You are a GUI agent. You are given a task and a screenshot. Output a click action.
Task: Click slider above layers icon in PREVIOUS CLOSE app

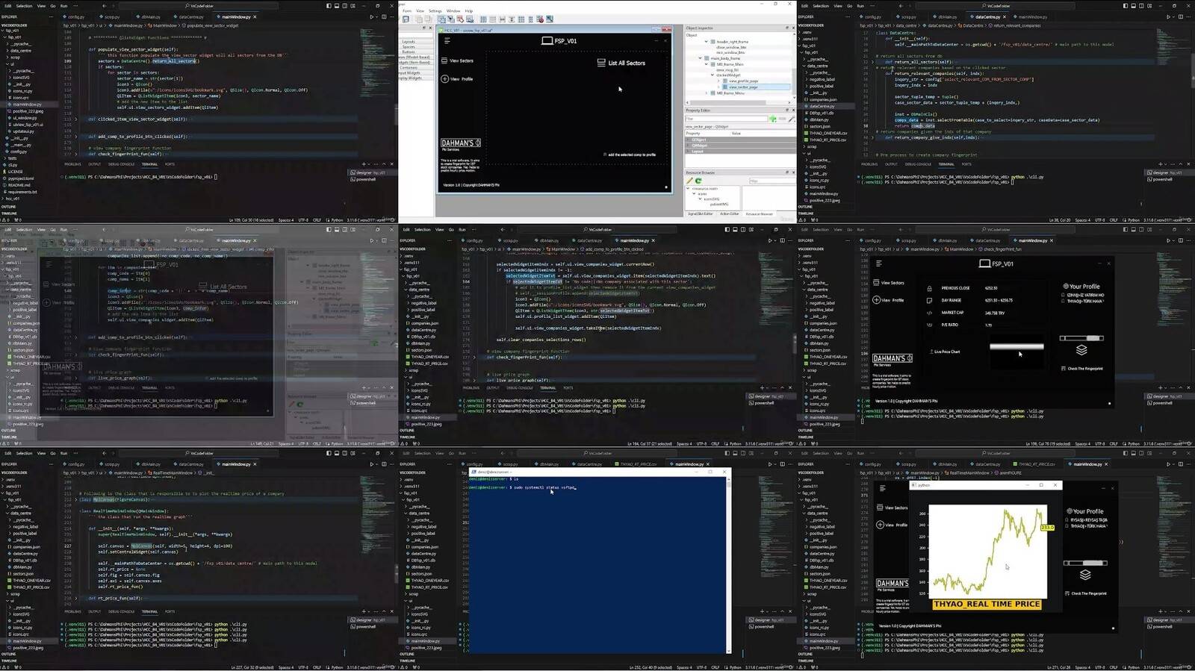(x=1081, y=338)
